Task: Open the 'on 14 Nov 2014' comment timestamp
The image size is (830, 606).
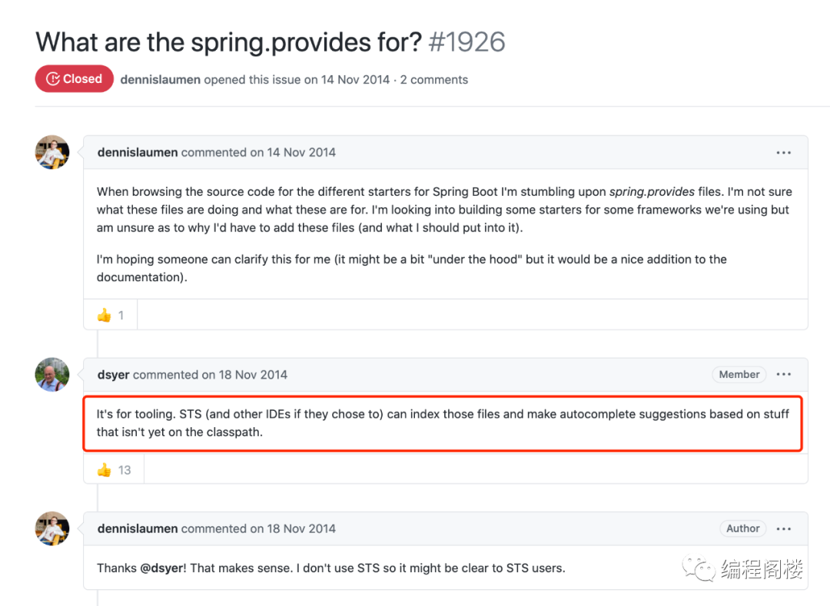Action: click(x=293, y=152)
